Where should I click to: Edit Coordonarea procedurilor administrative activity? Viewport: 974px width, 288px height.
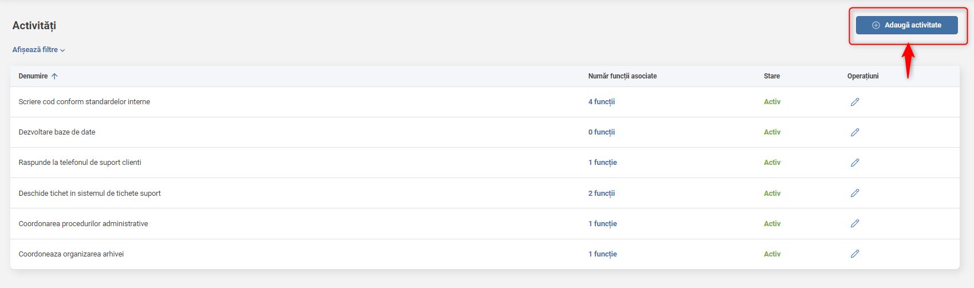(855, 223)
